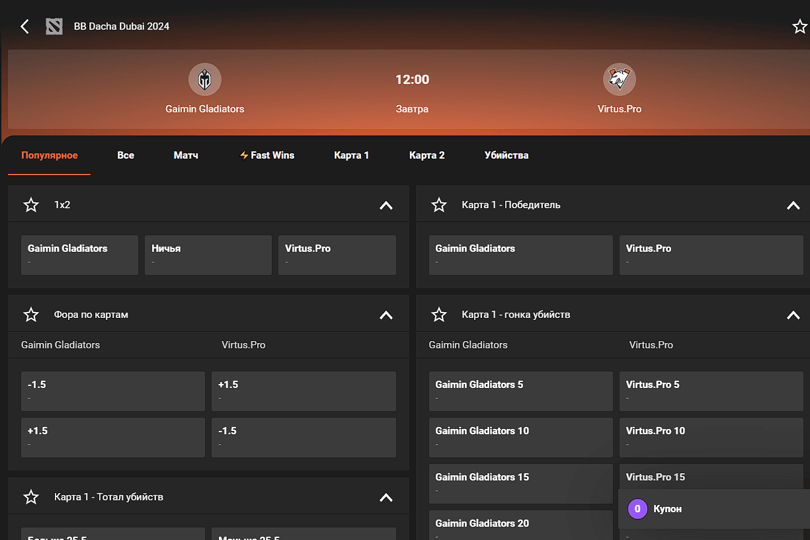This screenshot has height=540, width=810.
Task: Favorite the match with top-right star
Action: 800,26
